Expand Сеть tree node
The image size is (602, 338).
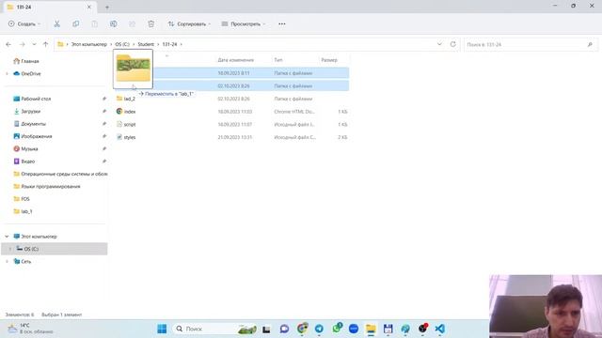point(7,261)
